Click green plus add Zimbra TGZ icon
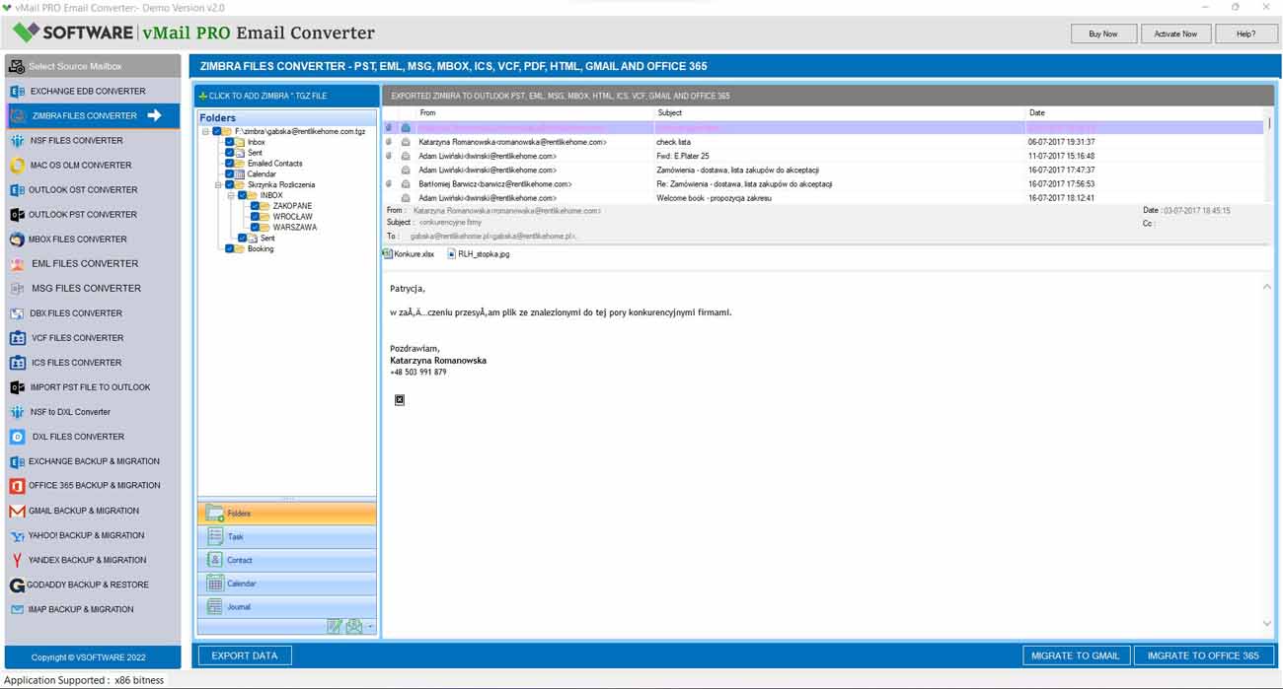This screenshot has width=1283, height=689. (x=202, y=96)
